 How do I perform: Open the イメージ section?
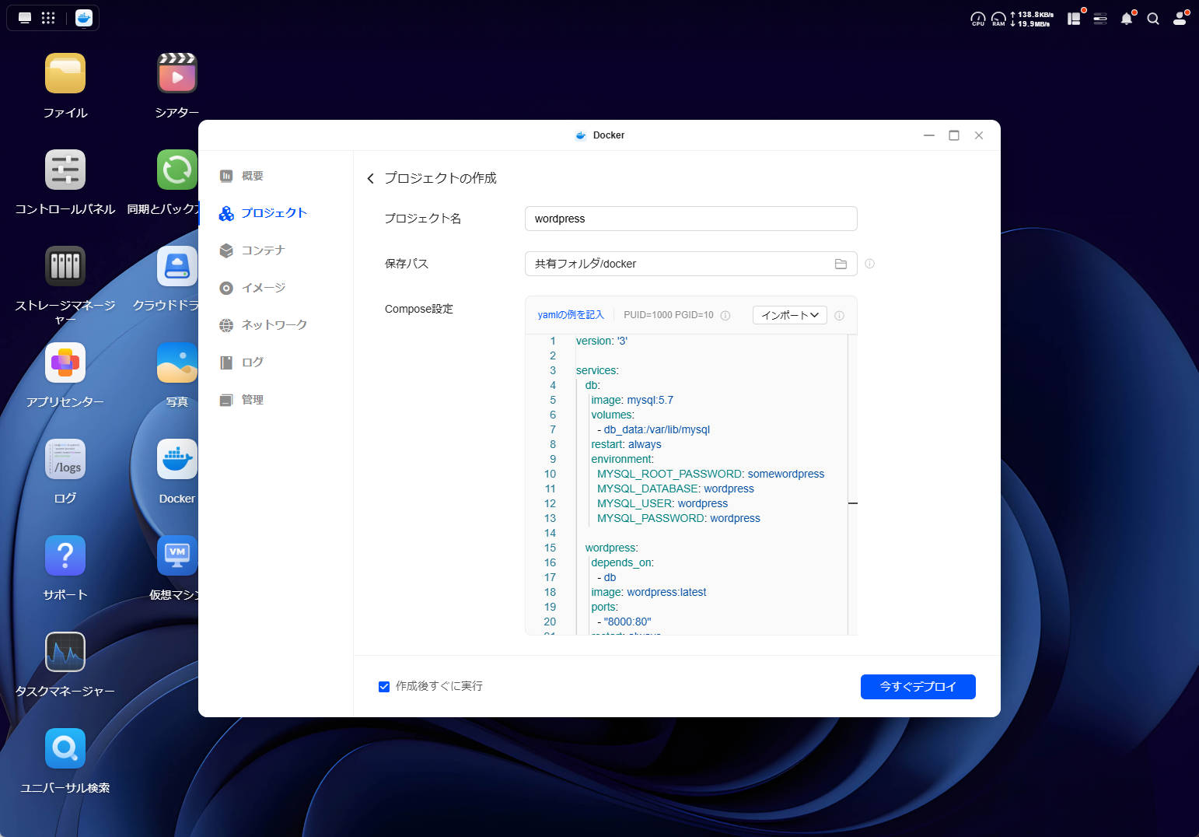click(x=253, y=288)
